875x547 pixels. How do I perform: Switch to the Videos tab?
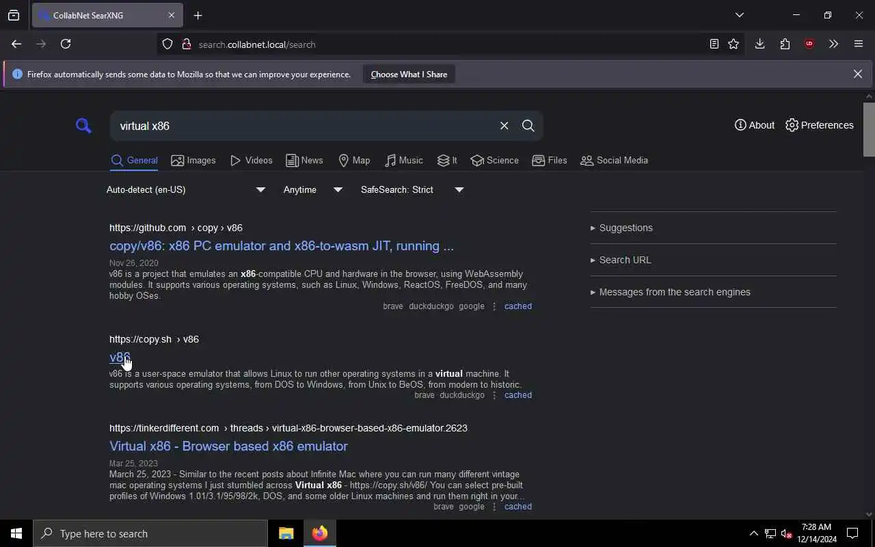point(252,160)
